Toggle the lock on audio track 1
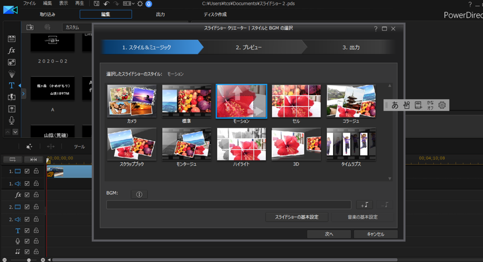 pos(36,184)
